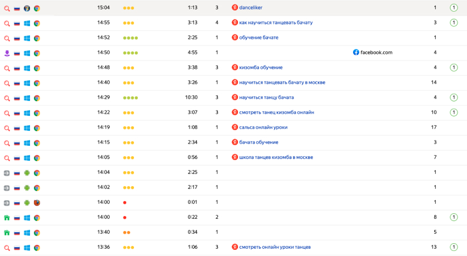Click the purple social network source icon
This screenshot has width=467, height=256.
coord(7,53)
